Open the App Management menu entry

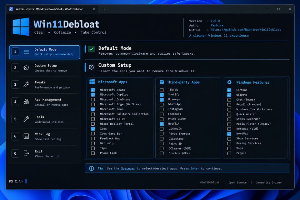(44, 102)
